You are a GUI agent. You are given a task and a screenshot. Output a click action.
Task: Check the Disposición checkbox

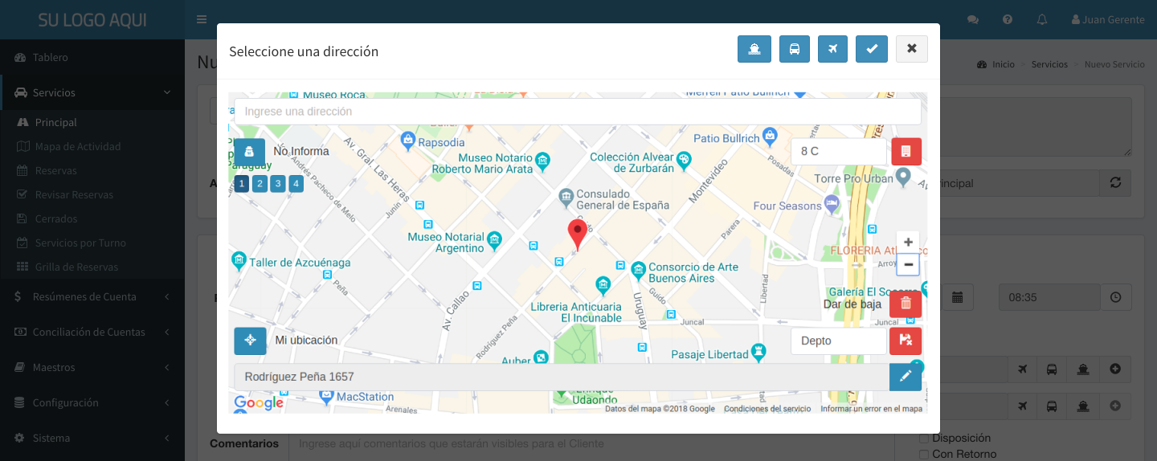pyautogui.click(x=924, y=439)
